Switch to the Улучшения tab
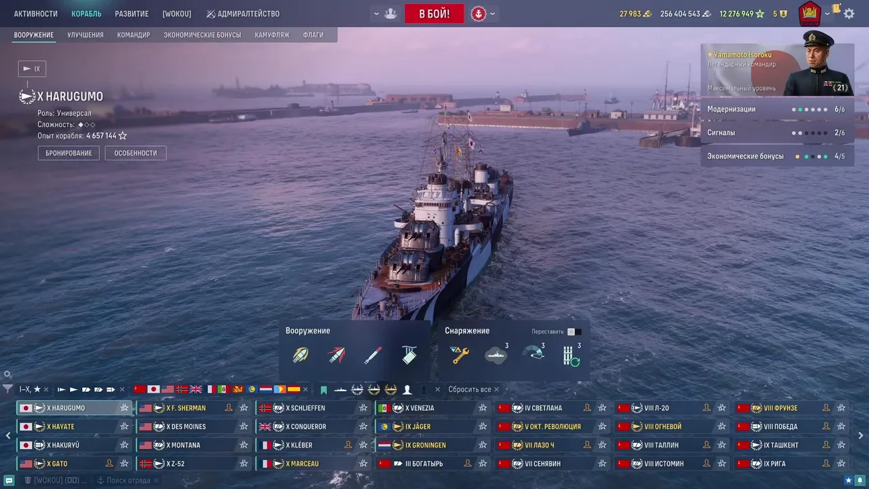Viewport: 869px width, 489px height. pos(86,35)
